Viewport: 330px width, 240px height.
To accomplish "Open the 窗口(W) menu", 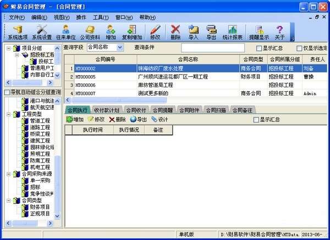I will click(x=124, y=18).
